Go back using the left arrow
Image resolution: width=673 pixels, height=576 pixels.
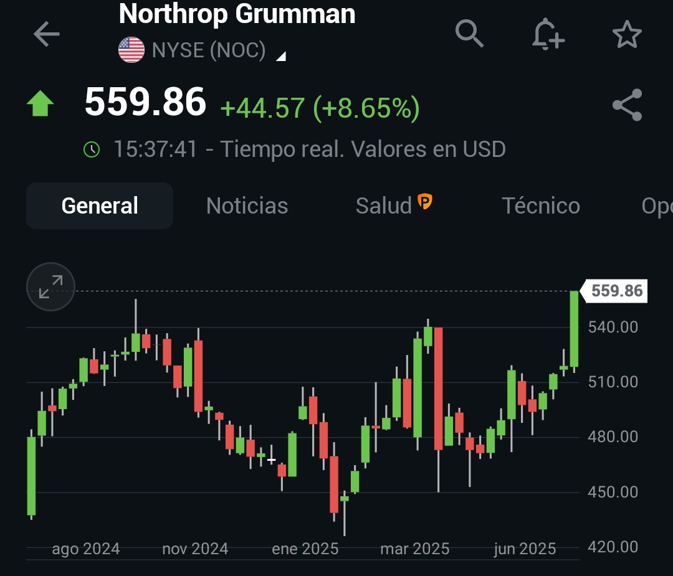click(46, 34)
